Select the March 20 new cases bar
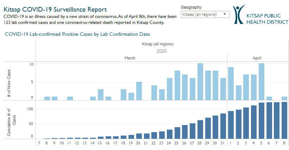Screen dimensions: 289x150 point(139,91)
